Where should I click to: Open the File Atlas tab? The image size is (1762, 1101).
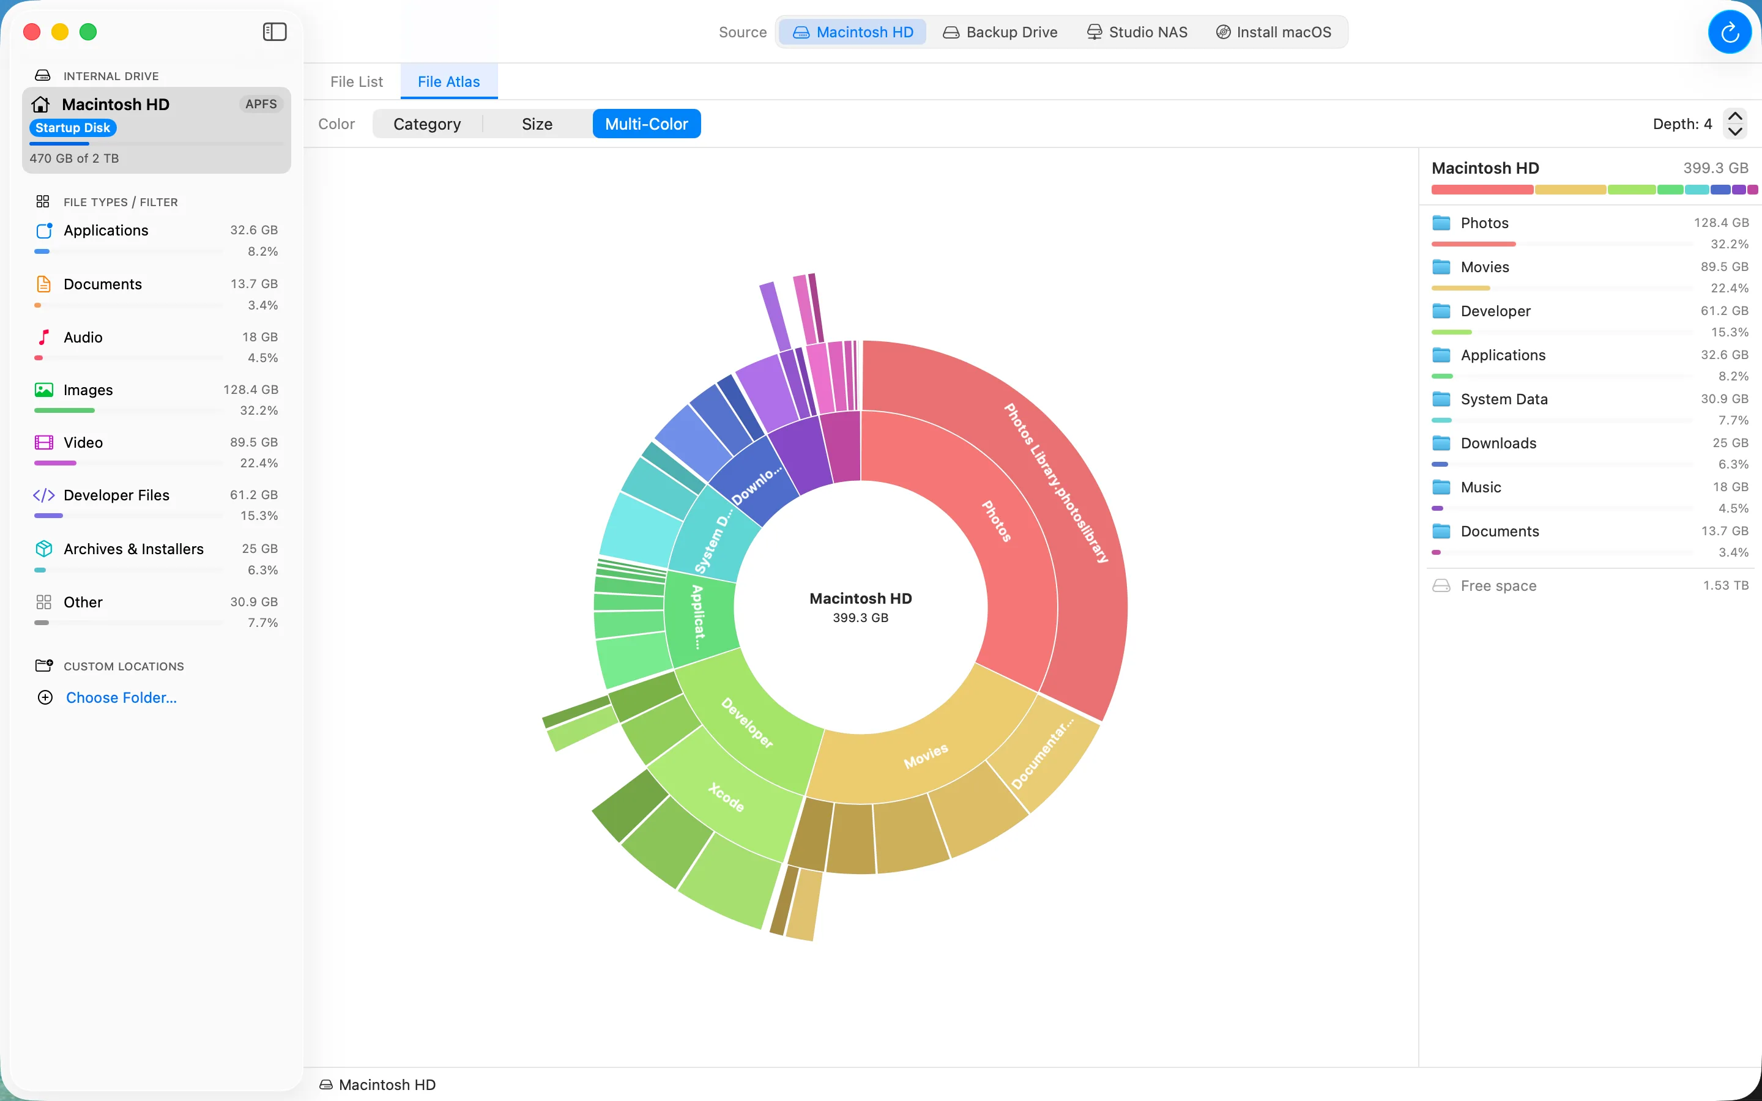pyautogui.click(x=448, y=81)
